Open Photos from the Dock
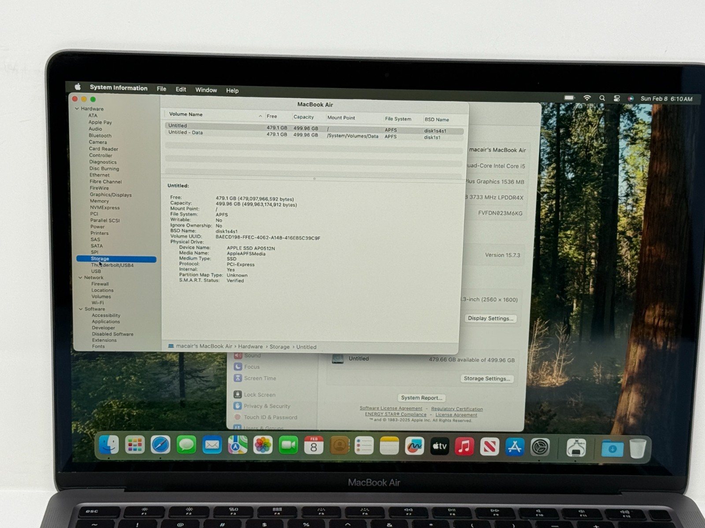Screen dimensions: 705x528 tap(263, 445)
